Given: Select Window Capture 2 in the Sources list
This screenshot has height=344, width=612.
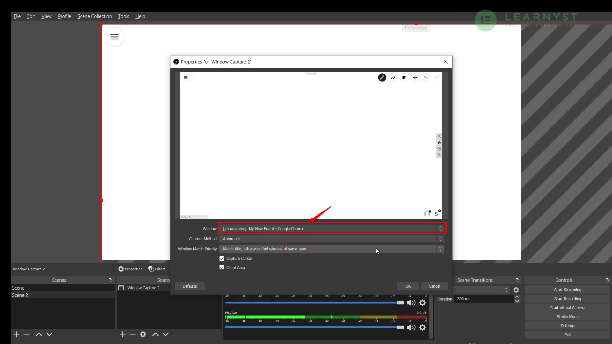Looking at the screenshot, I should click(x=143, y=288).
